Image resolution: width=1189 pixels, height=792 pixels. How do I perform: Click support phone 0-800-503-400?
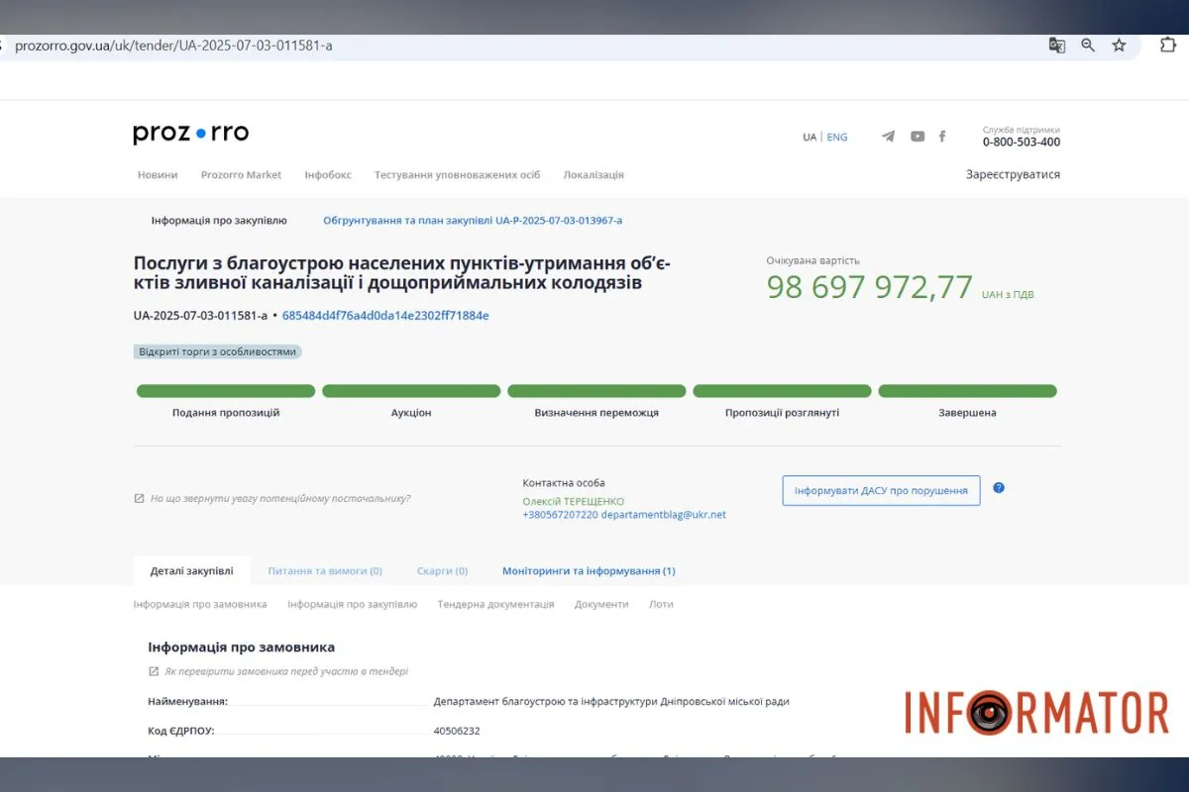pyautogui.click(x=1022, y=143)
